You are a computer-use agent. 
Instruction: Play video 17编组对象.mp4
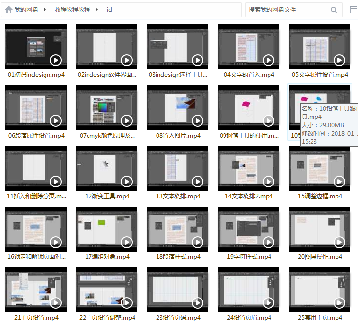coord(127,242)
